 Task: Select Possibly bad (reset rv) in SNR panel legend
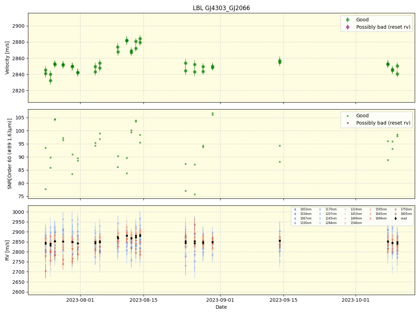(383, 123)
